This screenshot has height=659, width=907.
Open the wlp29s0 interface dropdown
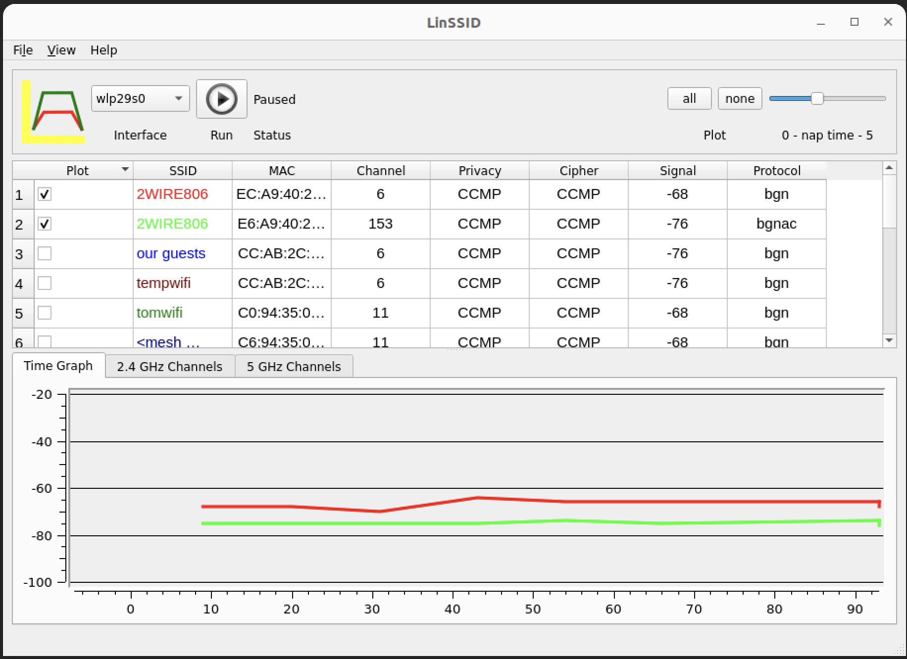click(140, 98)
